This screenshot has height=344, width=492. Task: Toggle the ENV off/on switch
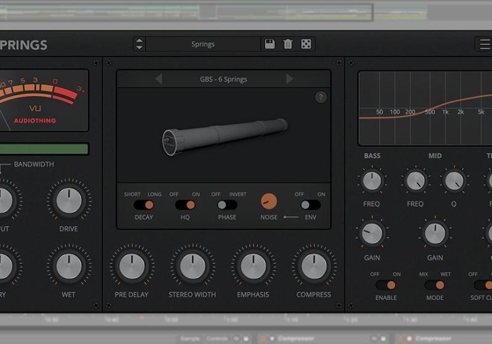click(311, 205)
